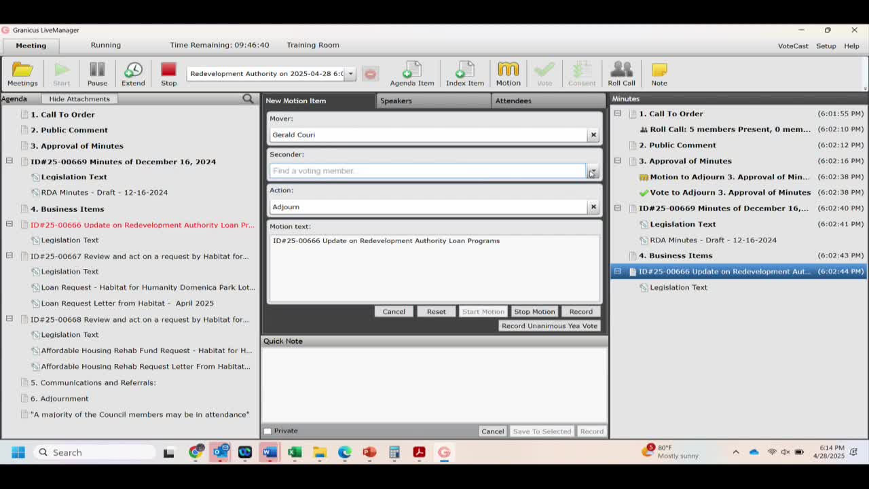This screenshot has height=489, width=869.
Task: Add a new Index Item
Action: pyautogui.click(x=465, y=73)
